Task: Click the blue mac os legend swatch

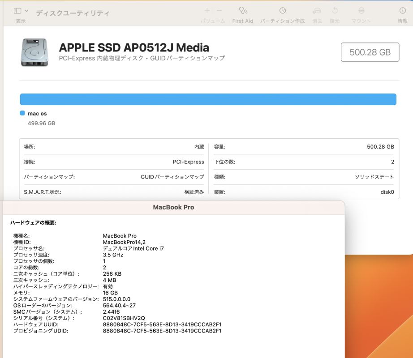Action: point(22,113)
